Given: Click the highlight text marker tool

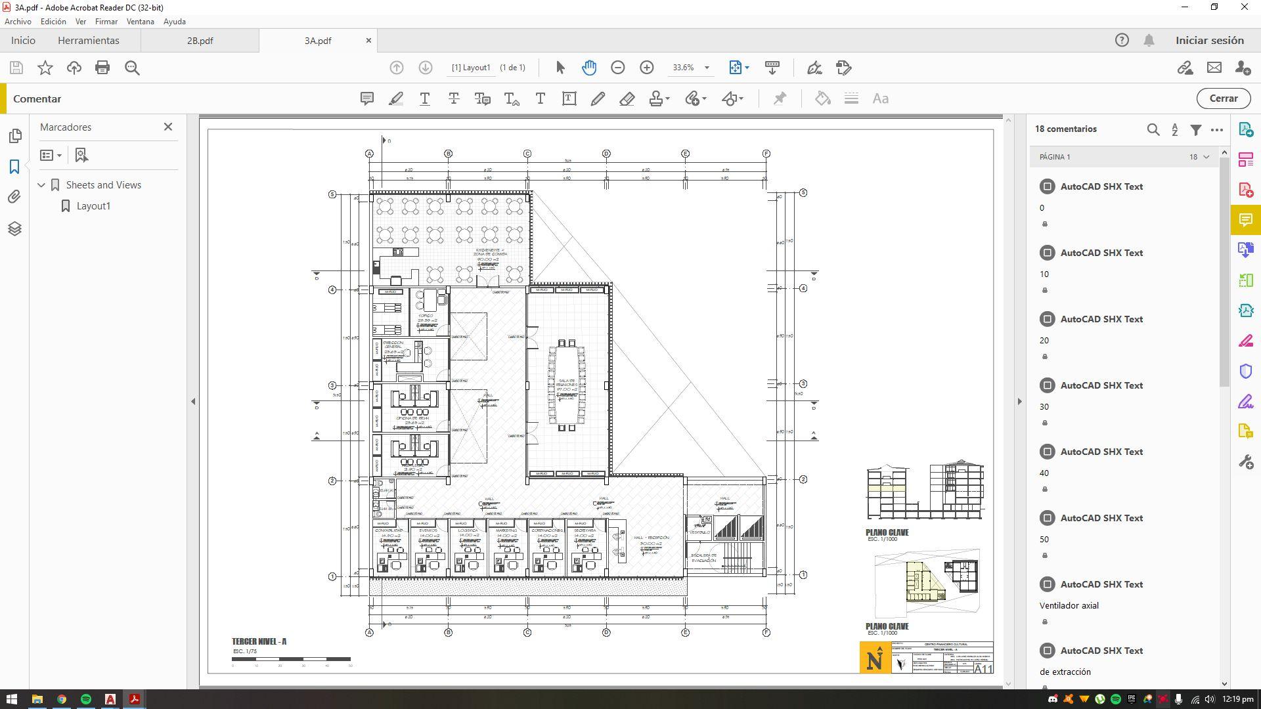Looking at the screenshot, I should (x=396, y=98).
